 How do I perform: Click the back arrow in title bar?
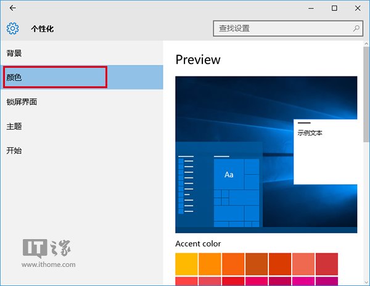[12, 8]
